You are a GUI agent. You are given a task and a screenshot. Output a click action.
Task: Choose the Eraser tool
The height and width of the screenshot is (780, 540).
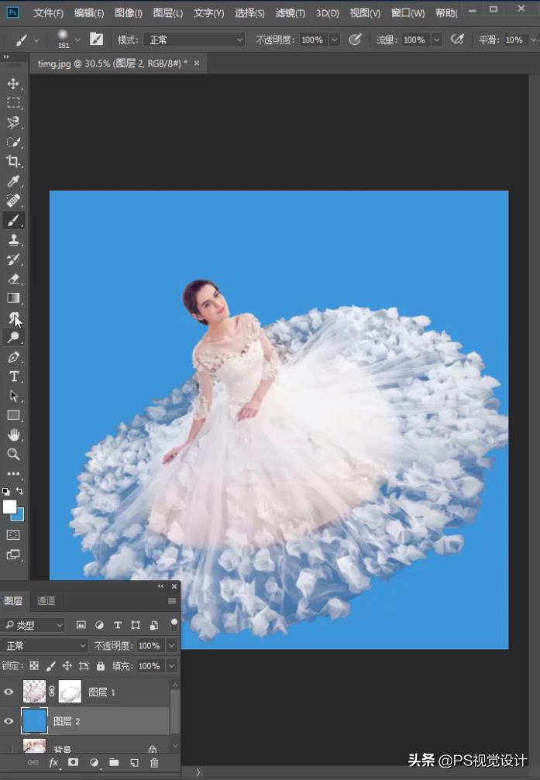(13, 279)
